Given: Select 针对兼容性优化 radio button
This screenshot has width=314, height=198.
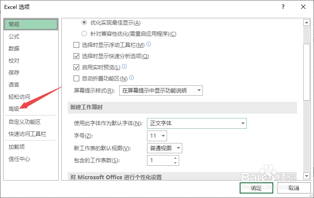Looking at the screenshot, I should click(84, 34).
